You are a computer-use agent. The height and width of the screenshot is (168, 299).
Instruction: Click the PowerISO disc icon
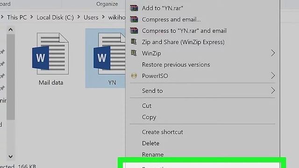[x=134, y=76]
